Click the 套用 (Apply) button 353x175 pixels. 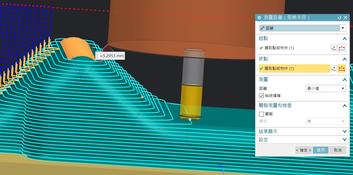(x=320, y=150)
